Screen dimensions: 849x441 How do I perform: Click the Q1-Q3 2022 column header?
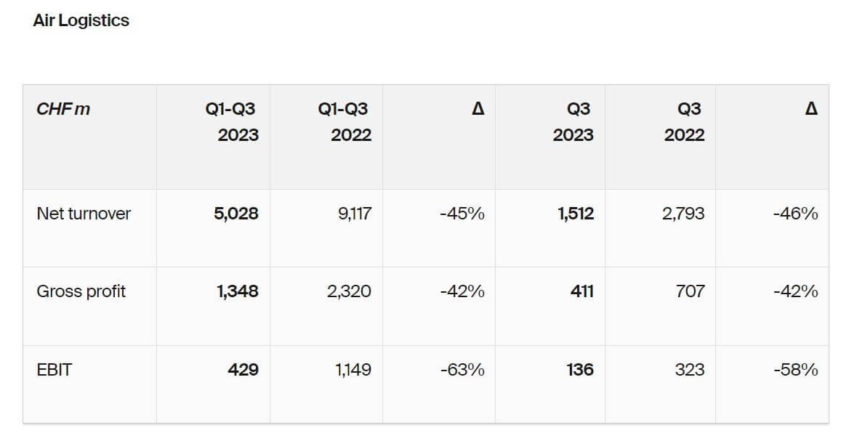point(343,122)
